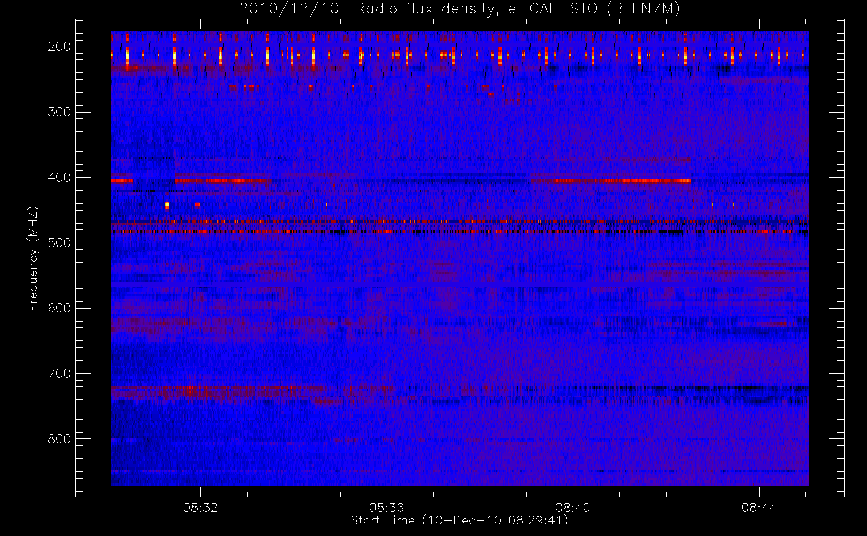Click the 08:40 time tick label
Screen dimensions: 867x536
[x=573, y=508]
